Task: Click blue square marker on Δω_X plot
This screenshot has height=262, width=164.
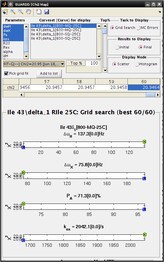Action: (144, 179)
